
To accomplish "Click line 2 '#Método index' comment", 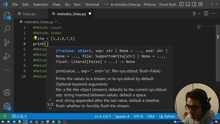I will click(47, 33).
